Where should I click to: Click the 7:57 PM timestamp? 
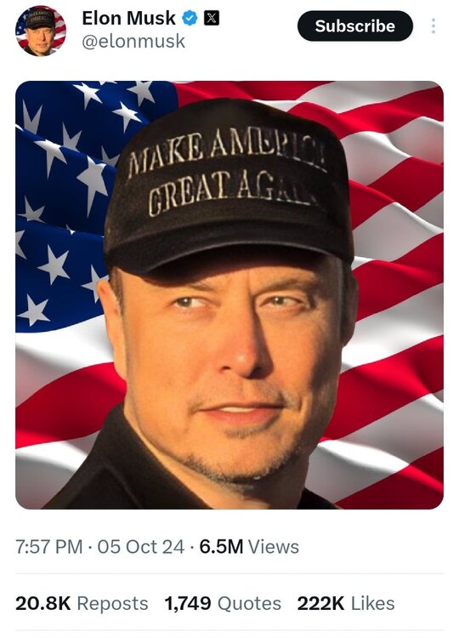click(48, 546)
